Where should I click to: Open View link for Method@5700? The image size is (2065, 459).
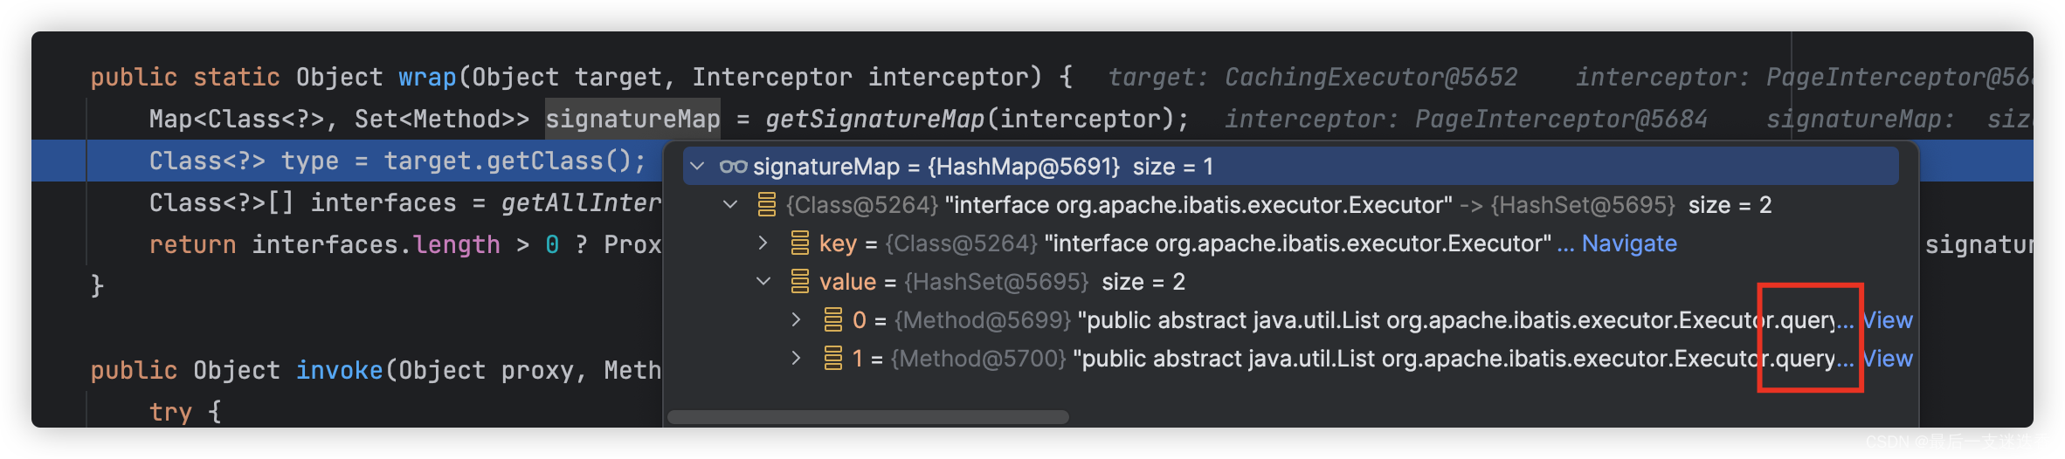pyautogui.click(x=1887, y=359)
